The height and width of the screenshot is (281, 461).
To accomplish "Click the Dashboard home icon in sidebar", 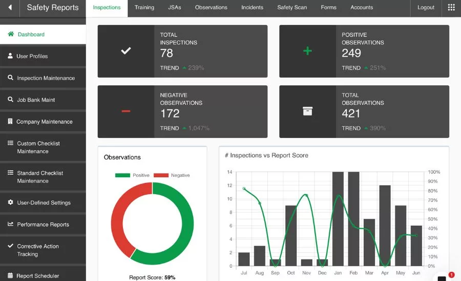I will [11, 34].
